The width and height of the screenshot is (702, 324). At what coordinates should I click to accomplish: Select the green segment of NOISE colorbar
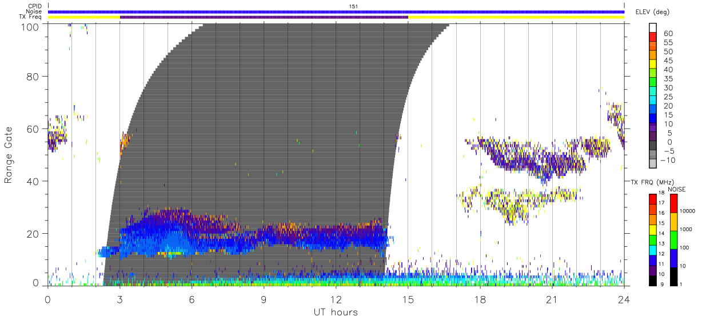pyautogui.click(x=673, y=239)
